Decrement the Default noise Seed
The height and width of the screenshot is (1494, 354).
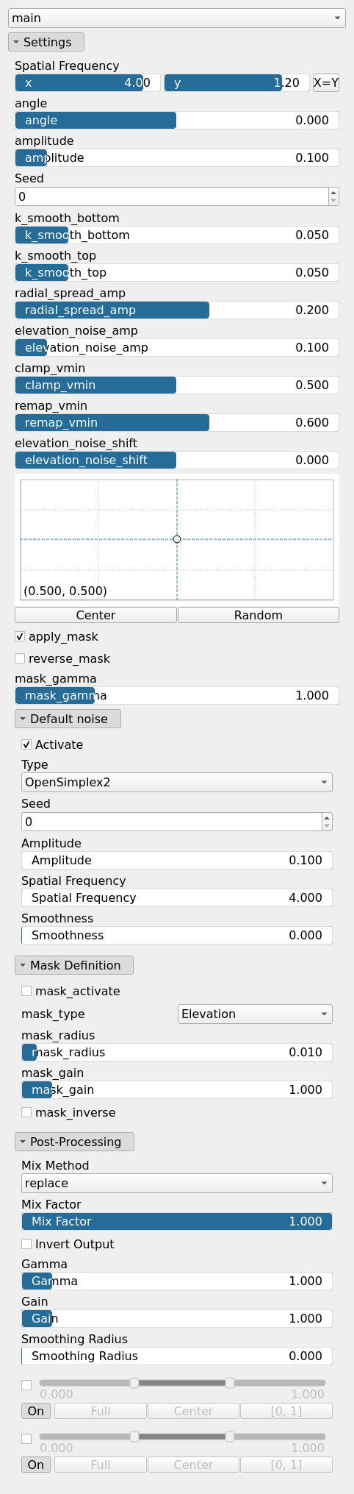pyautogui.click(x=327, y=826)
